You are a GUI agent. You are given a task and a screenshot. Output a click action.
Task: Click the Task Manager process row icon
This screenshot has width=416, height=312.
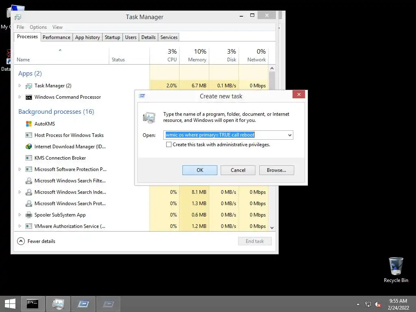coord(29,86)
